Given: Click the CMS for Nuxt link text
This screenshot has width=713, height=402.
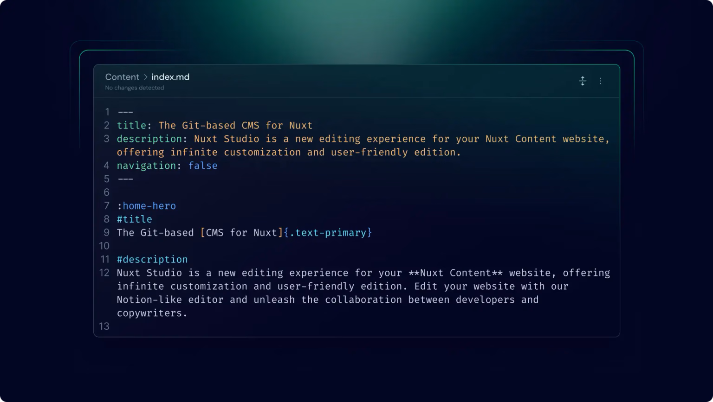Looking at the screenshot, I should pyautogui.click(x=241, y=232).
